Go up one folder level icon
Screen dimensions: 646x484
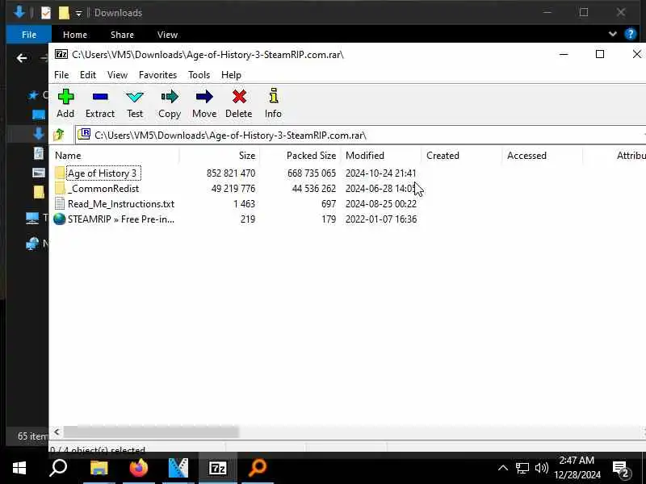pyautogui.click(x=59, y=135)
